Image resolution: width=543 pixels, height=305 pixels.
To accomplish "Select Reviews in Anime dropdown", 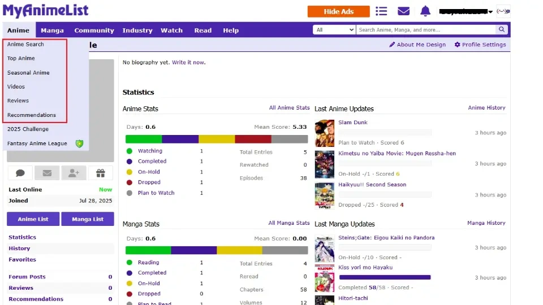I will coord(18,101).
